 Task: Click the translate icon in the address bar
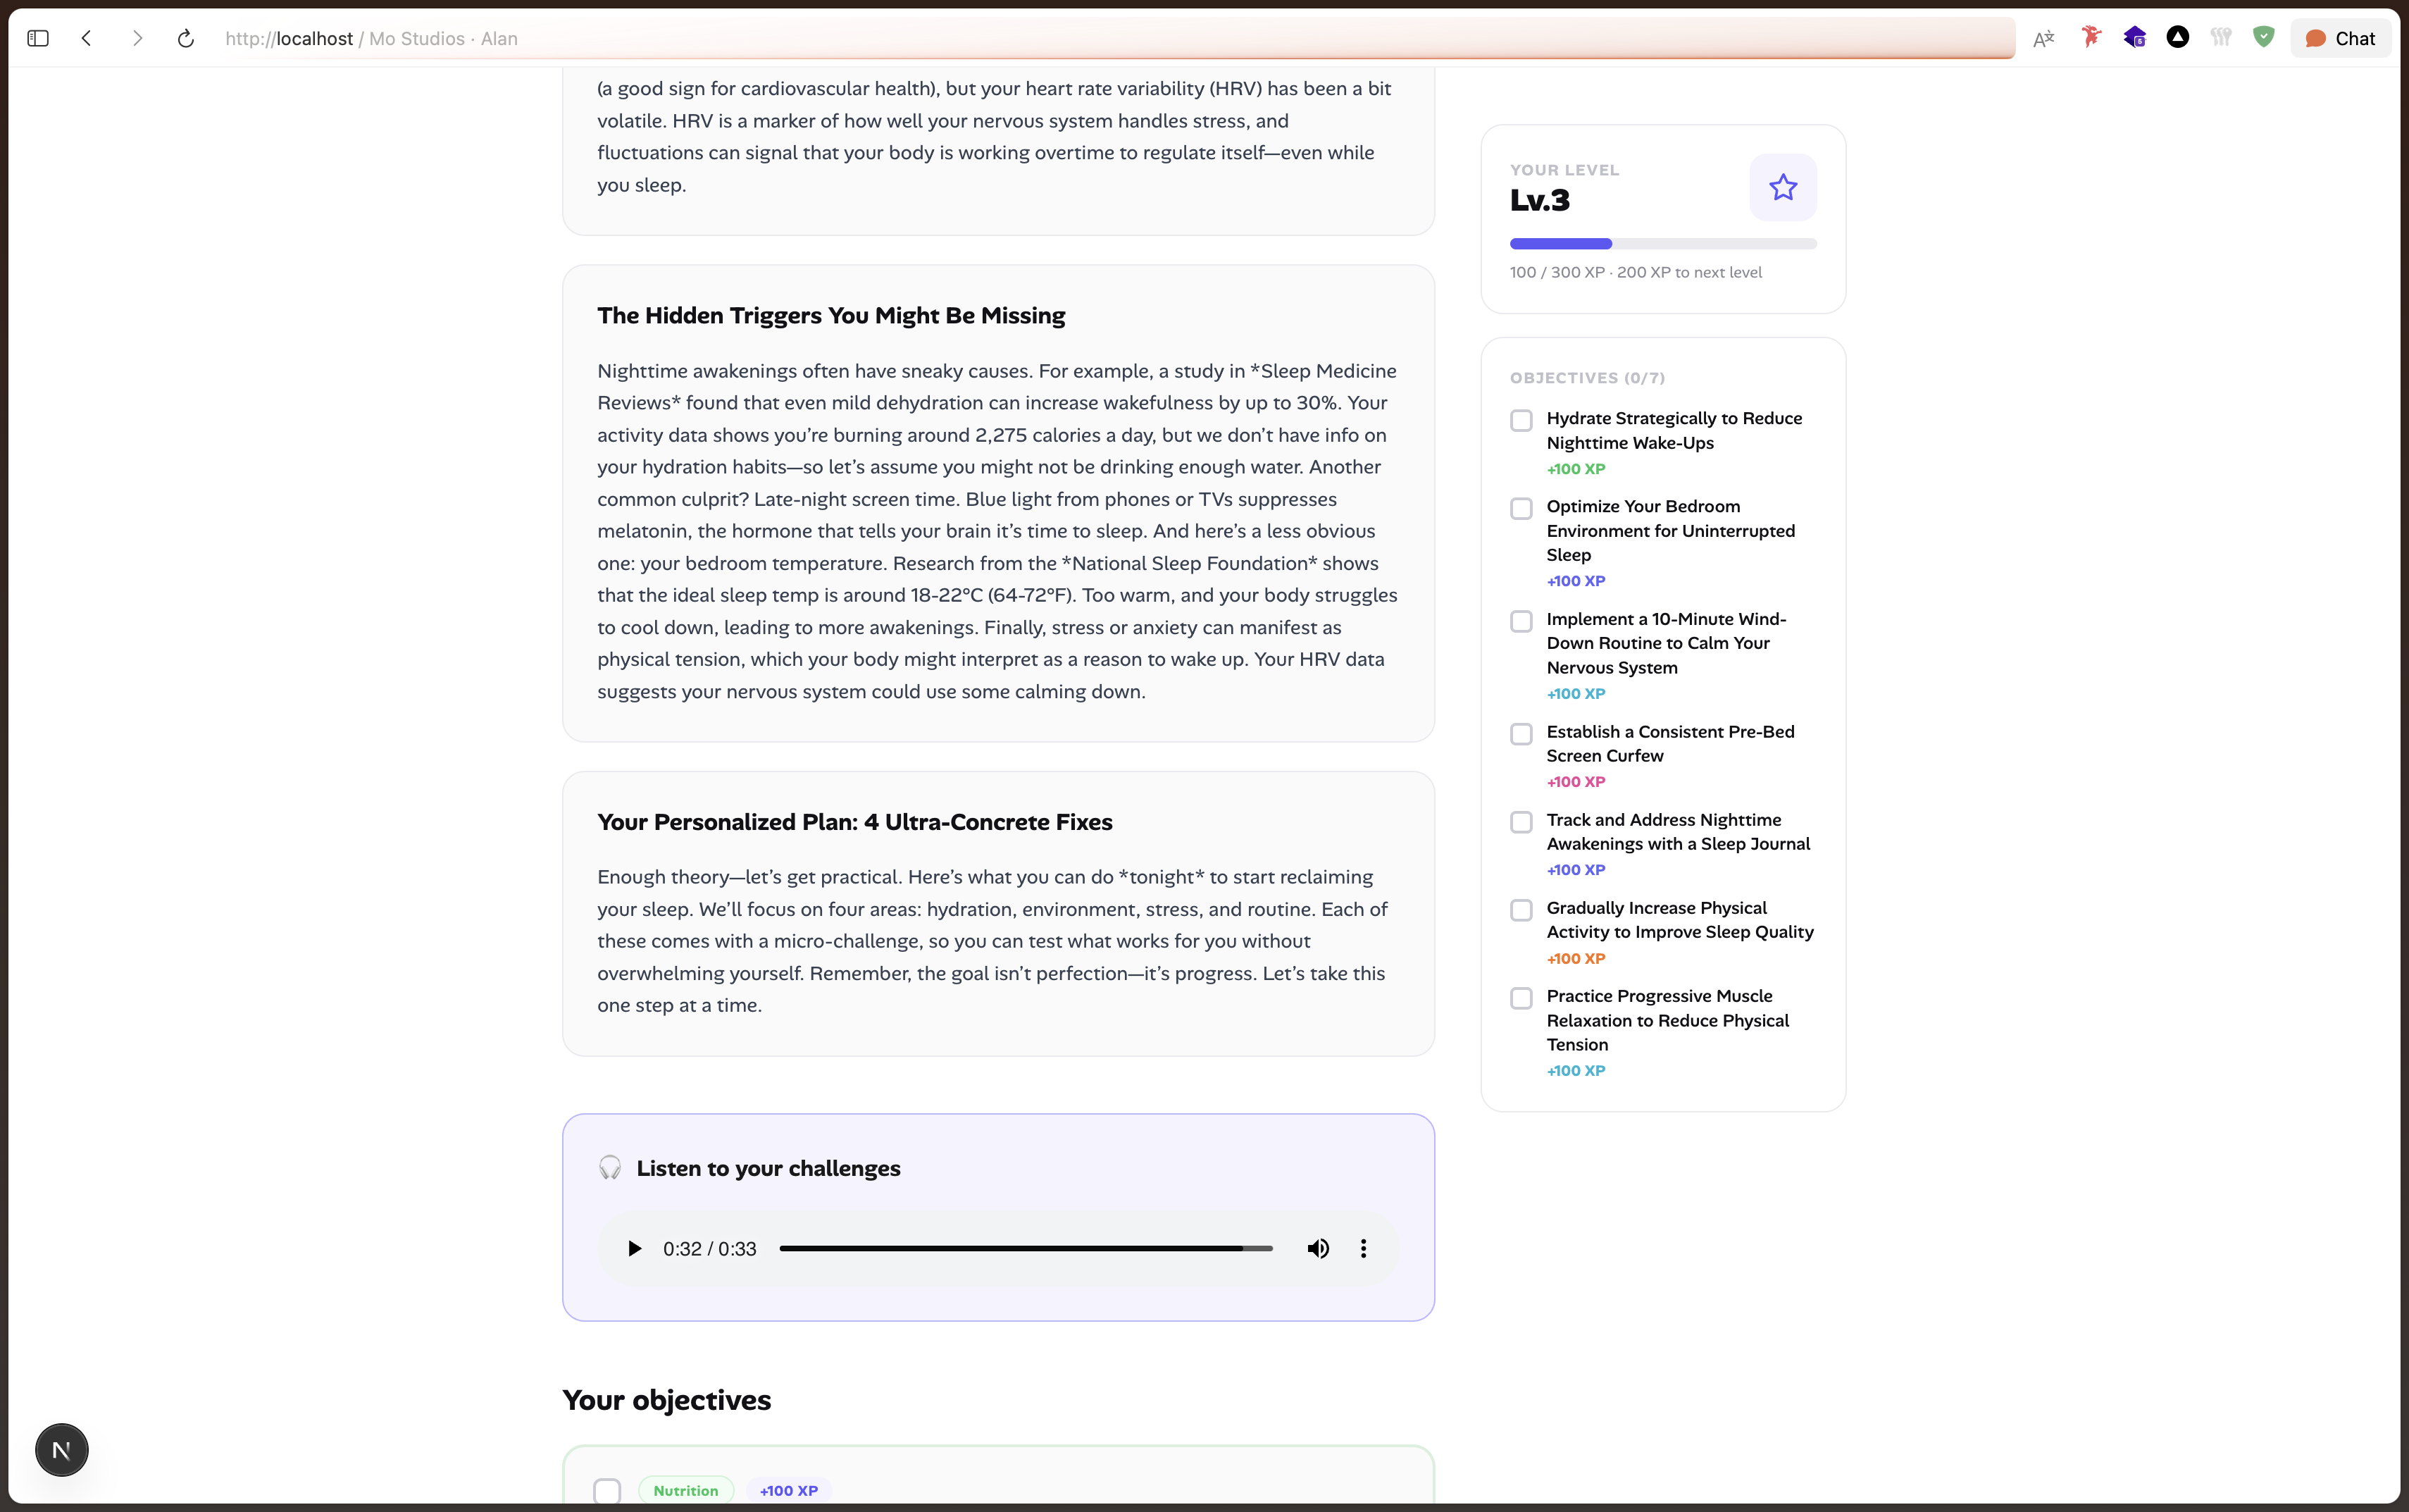2043,38
